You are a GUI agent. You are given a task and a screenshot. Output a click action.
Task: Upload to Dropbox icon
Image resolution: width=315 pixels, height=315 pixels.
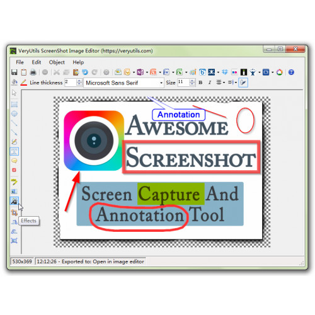tap(225, 72)
